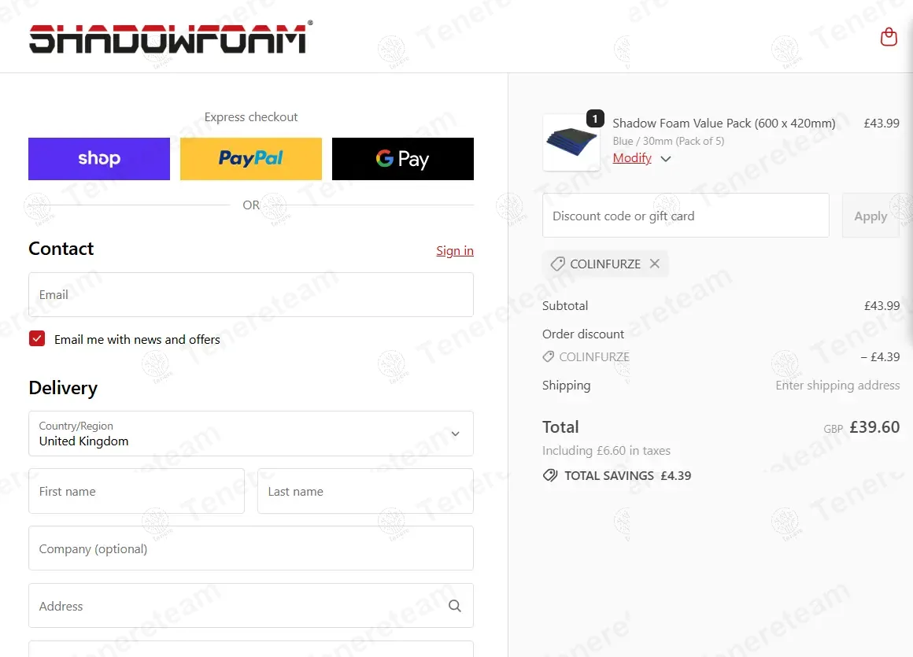913x657 pixels.
Task: Focus the Email input field
Action: pos(251,295)
